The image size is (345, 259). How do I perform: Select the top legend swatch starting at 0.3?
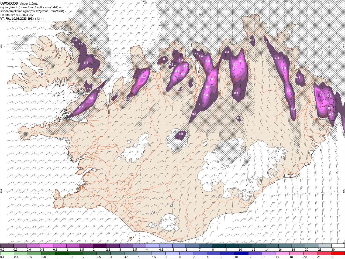(20, 246)
